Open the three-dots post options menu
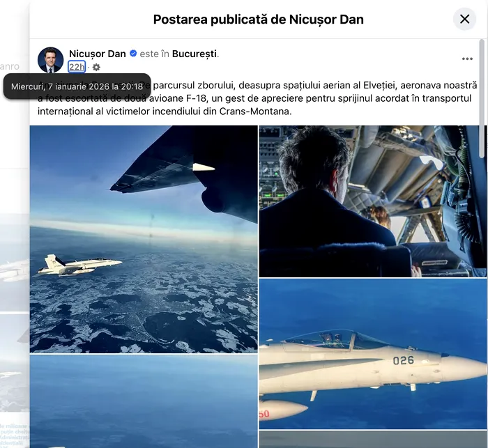The height and width of the screenshot is (448, 488). tap(467, 59)
